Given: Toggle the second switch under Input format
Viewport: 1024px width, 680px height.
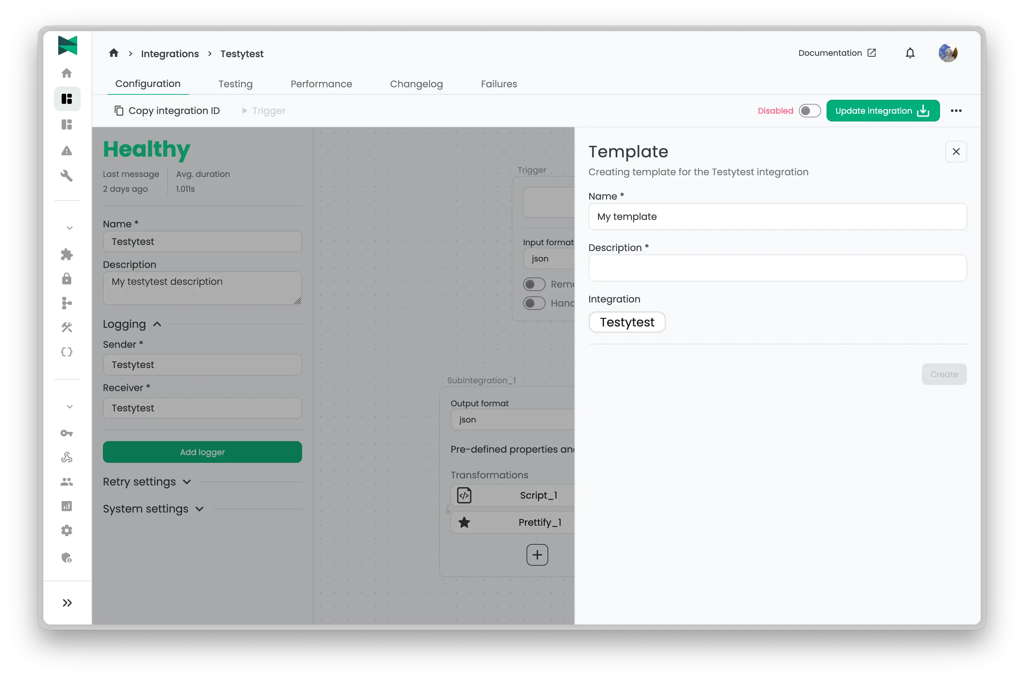Looking at the screenshot, I should click(534, 303).
